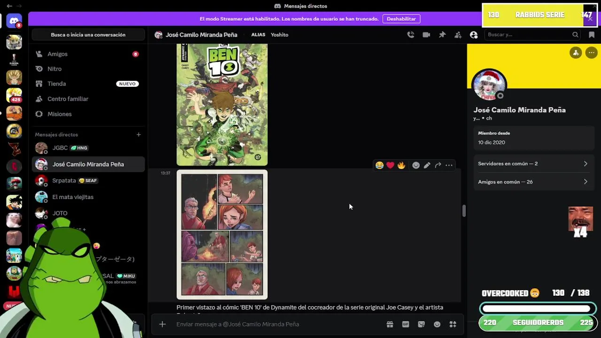601x338 pixels.
Task: Start a voice call
Action: (411, 35)
